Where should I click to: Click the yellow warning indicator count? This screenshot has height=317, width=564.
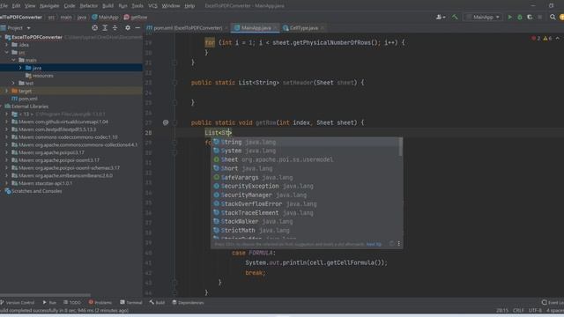(x=547, y=38)
